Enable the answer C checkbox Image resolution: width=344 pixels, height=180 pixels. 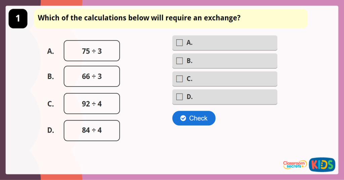(180, 79)
